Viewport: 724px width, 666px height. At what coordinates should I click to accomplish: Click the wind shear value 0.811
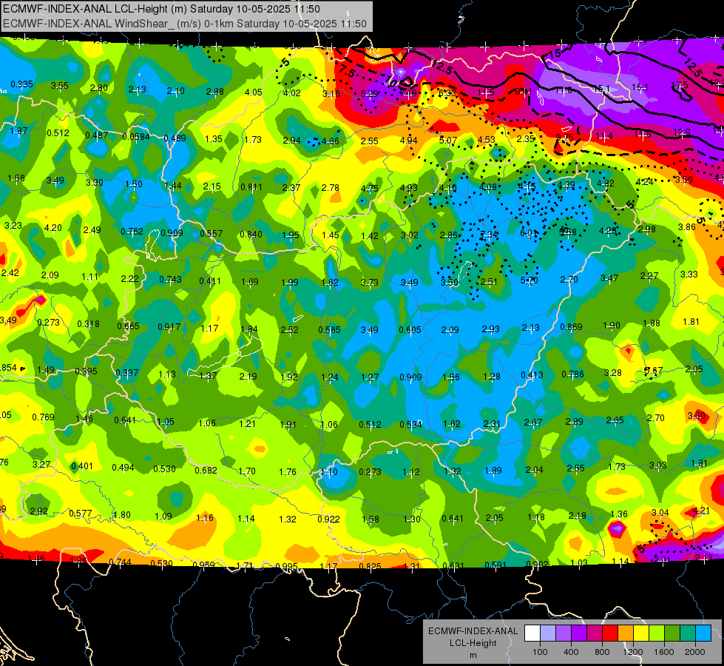click(251, 187)
